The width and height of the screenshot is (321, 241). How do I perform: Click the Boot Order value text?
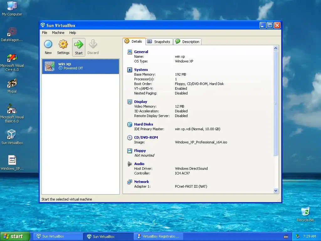[x=199, y=84]
